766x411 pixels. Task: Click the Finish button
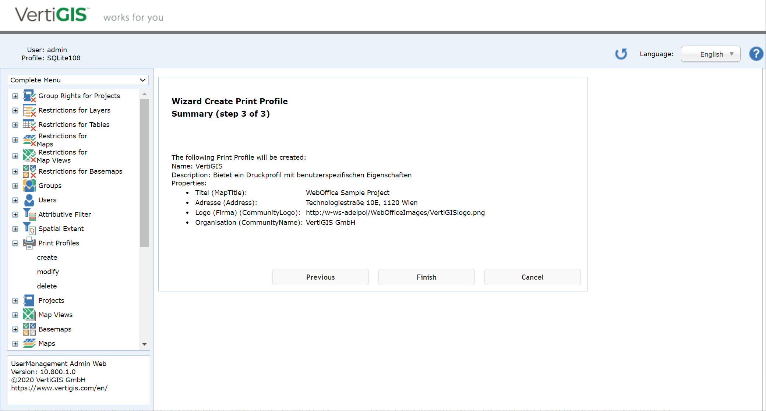point(426,277)
